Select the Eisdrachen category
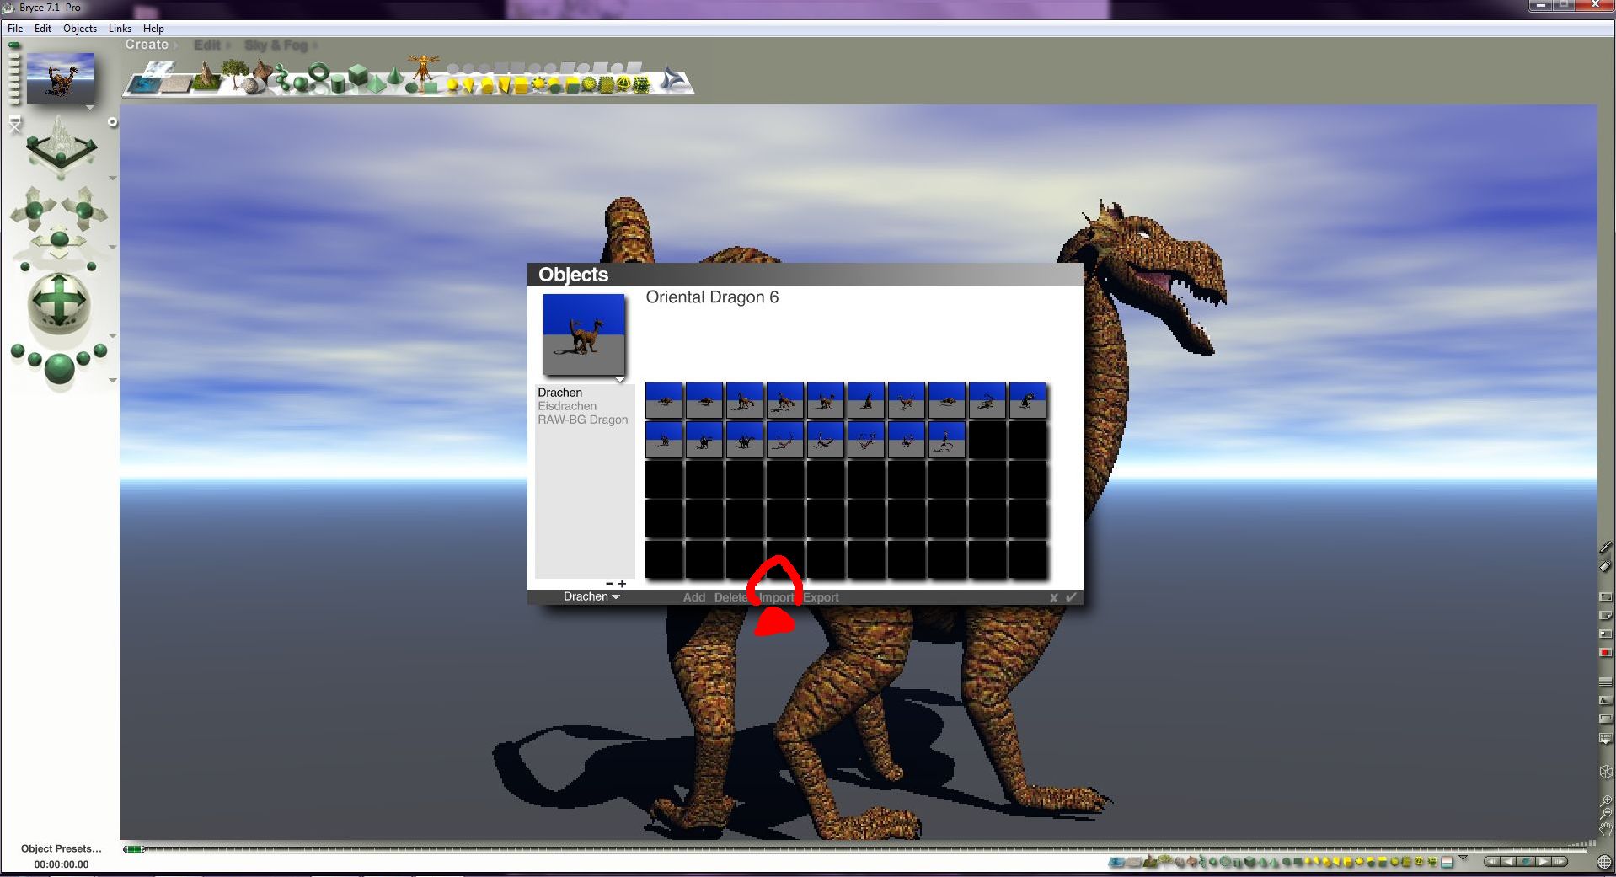This screenshot has height=877, width=1616. [x=567, y=406]
